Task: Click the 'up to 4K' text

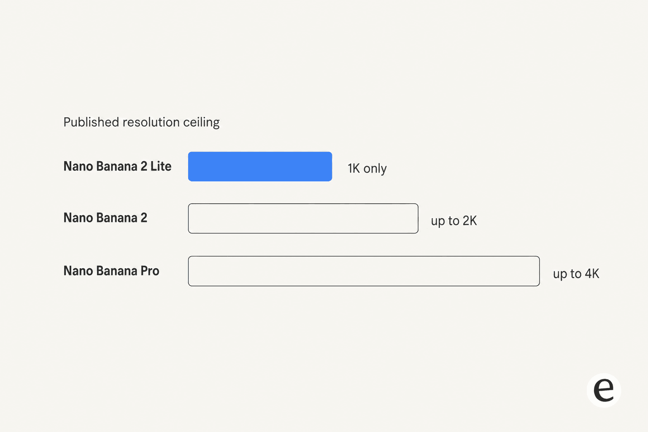Action: (576, 274)
